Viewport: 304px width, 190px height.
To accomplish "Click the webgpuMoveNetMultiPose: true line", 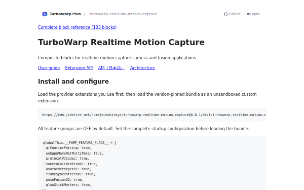I will click(x=74, y=153).
